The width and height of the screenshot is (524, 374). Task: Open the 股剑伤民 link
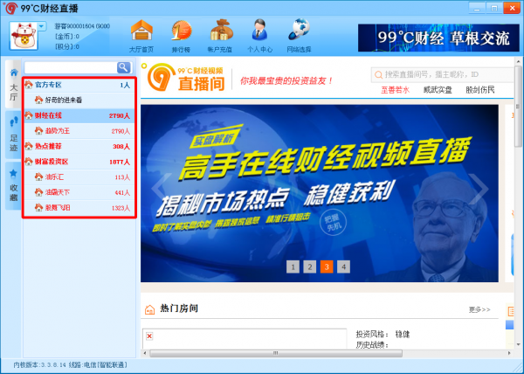click(x=479, y=90)
